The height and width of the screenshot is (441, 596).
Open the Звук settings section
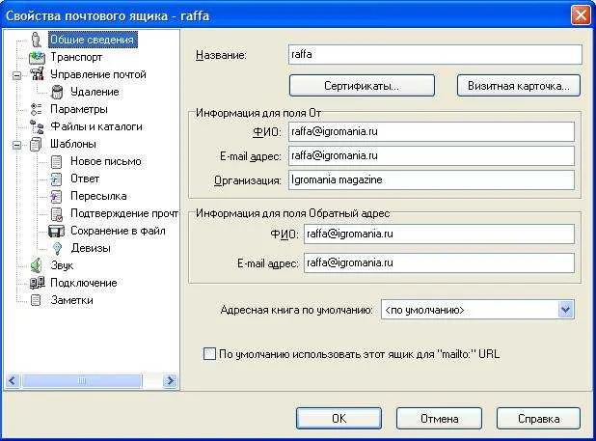[x=62, y=265]
